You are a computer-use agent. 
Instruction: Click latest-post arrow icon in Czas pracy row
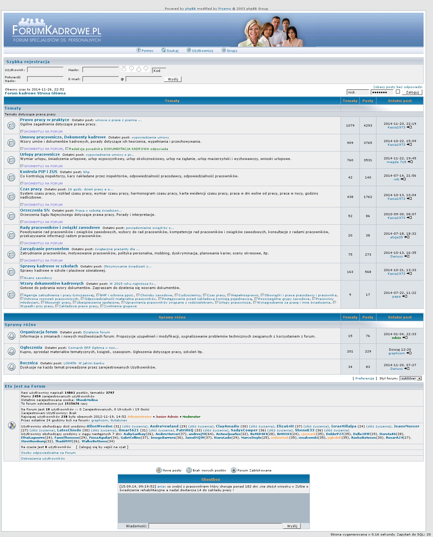tap(409, 199)
